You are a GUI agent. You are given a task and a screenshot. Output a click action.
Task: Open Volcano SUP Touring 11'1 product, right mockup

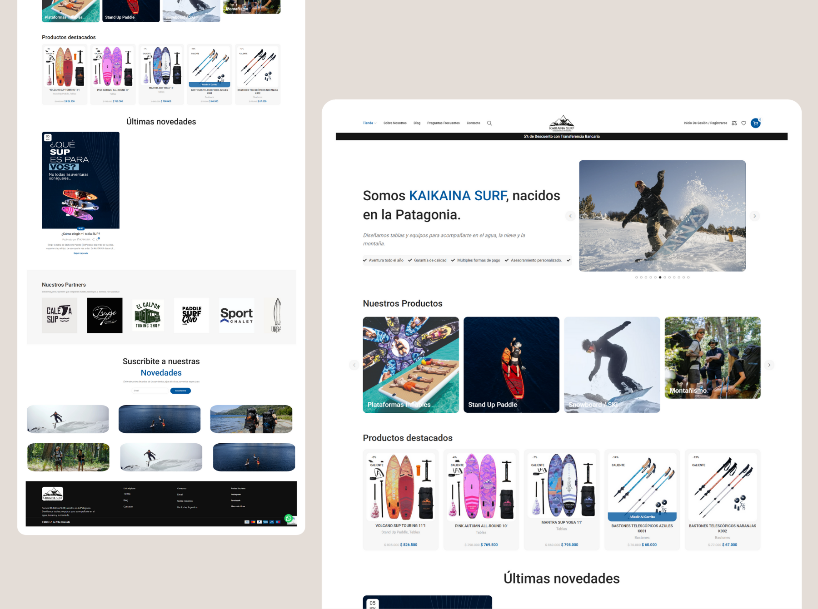click(400, 500)
